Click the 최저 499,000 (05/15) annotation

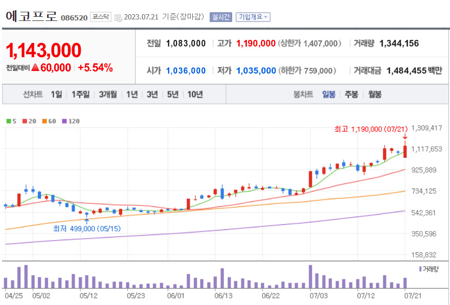[87, 229]
